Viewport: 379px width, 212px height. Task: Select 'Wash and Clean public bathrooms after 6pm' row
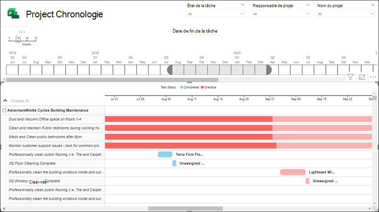click(x=53, y=137)
